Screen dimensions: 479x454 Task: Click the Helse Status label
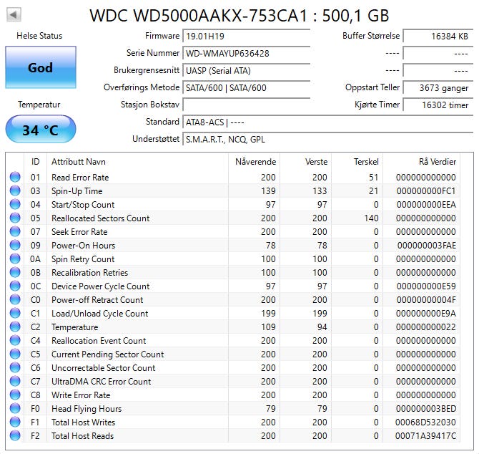39,36
